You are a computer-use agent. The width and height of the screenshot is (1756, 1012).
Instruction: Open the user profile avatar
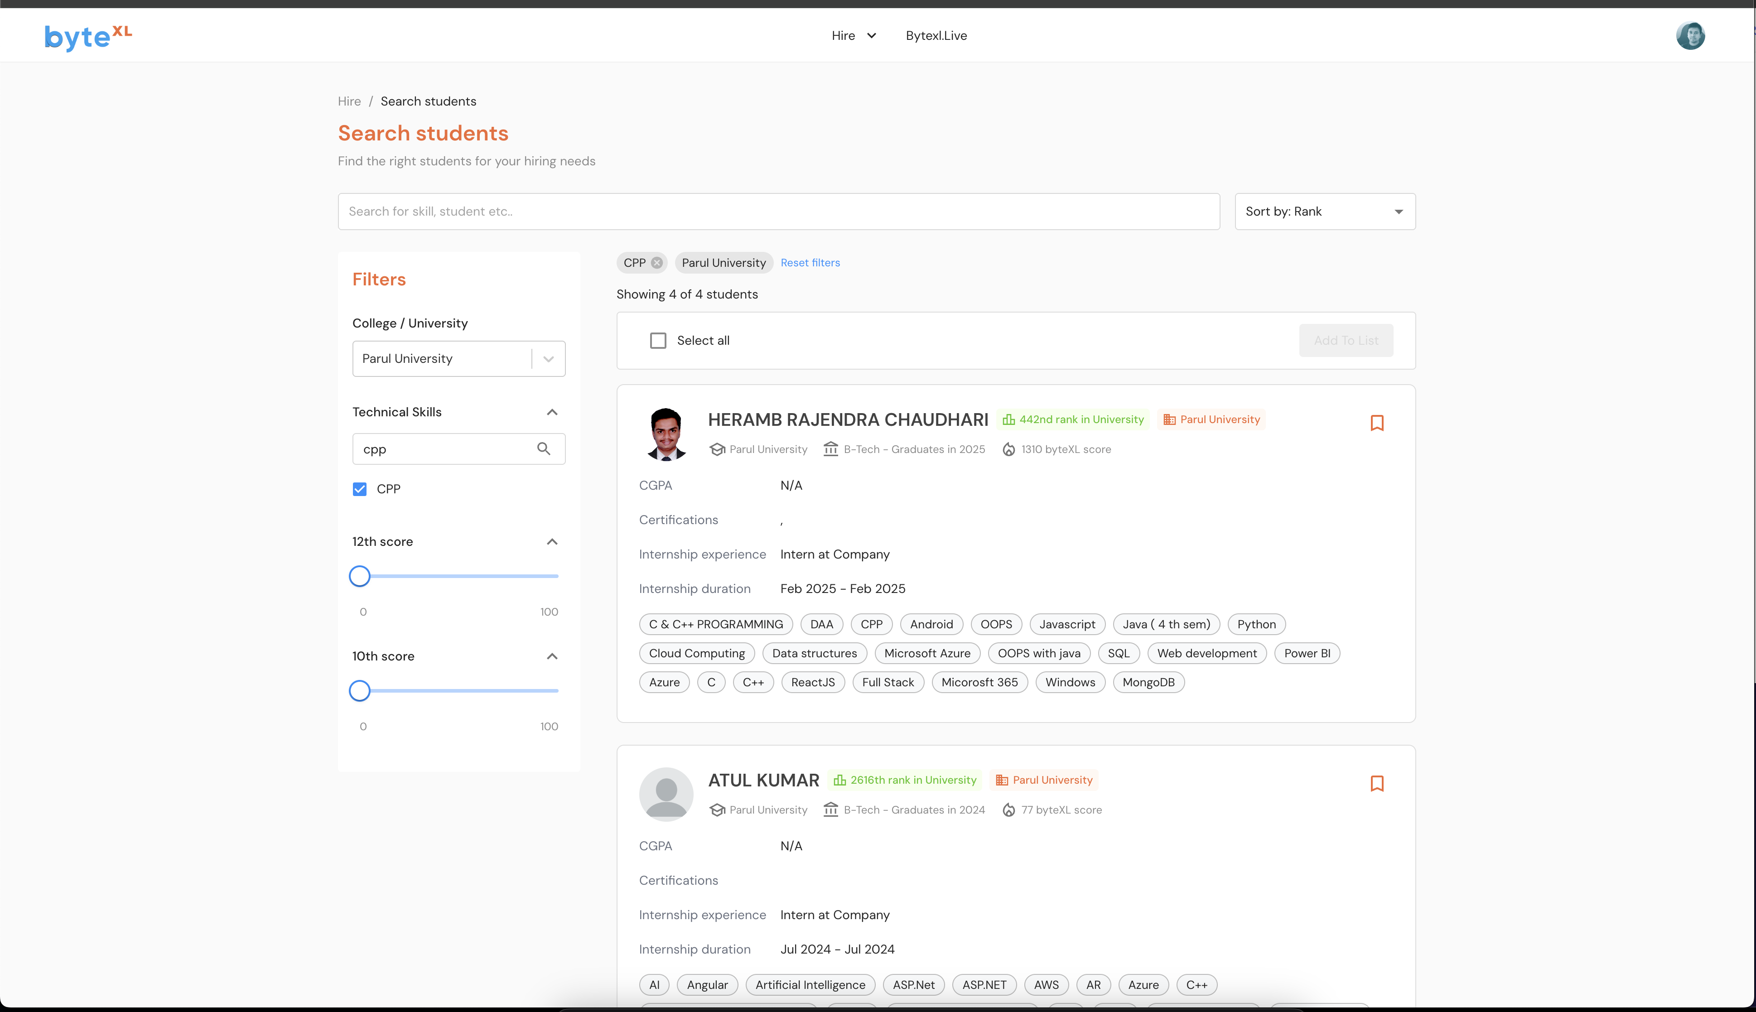[1690, 35]
